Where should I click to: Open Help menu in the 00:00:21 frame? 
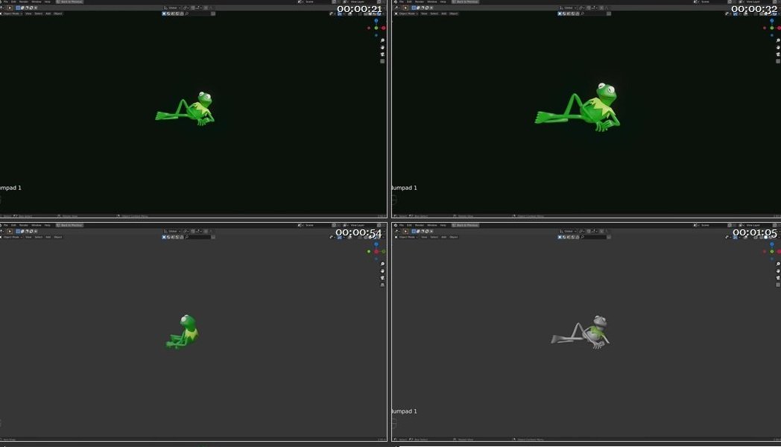coord(47,2)
